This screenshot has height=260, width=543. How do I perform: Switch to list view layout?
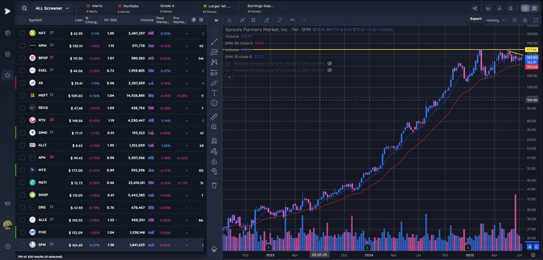(x=525, y=8)
